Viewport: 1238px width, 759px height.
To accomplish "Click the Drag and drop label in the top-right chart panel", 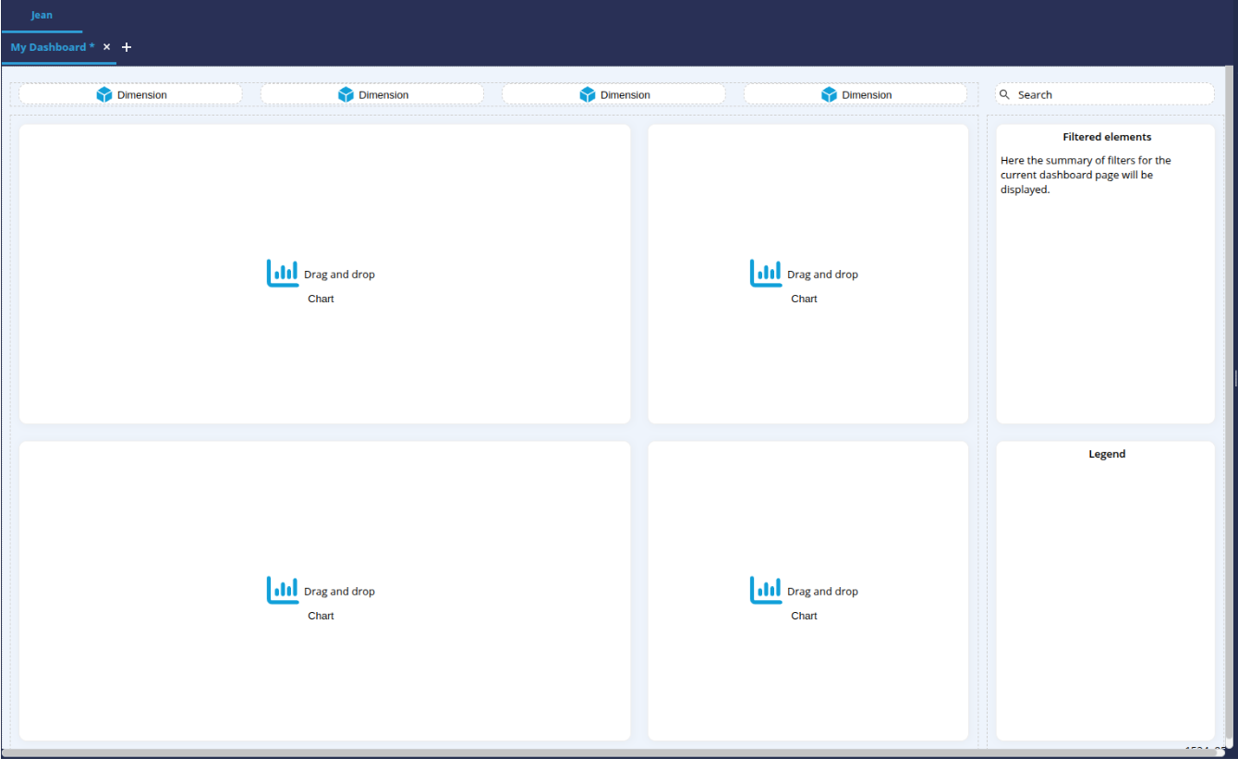I will 822,275.
